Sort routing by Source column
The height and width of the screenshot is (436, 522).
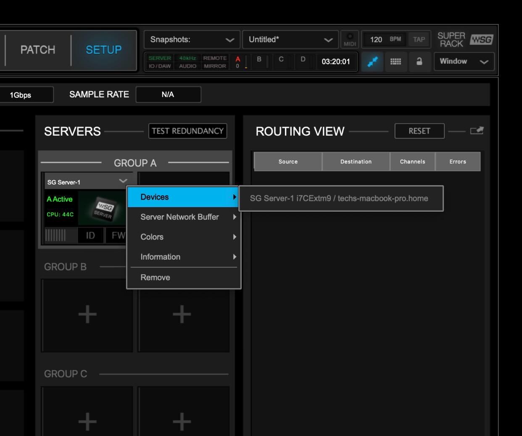(x=288, y=162)
